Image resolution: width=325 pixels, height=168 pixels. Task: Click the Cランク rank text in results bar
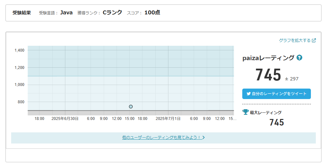point(112,12)
